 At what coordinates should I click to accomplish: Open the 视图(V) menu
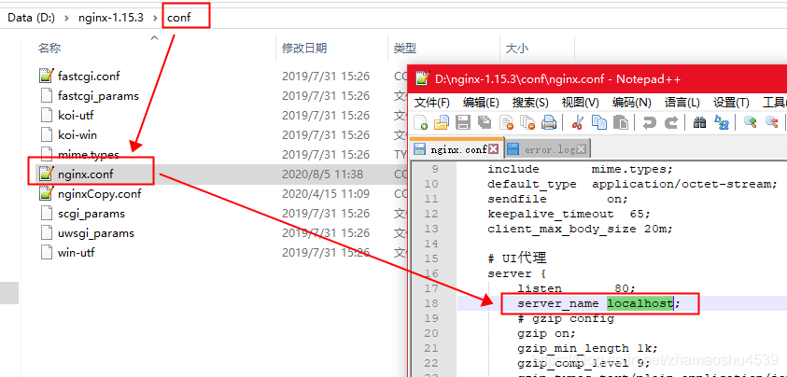coord(580,103)
